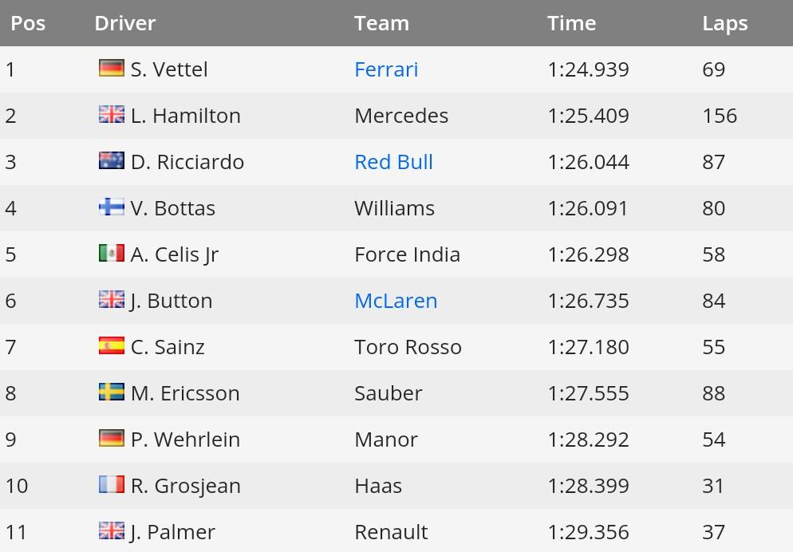This screenshot has width=793, height=552.
Task: Click the Driver column header
Action: tap(124, 23)
